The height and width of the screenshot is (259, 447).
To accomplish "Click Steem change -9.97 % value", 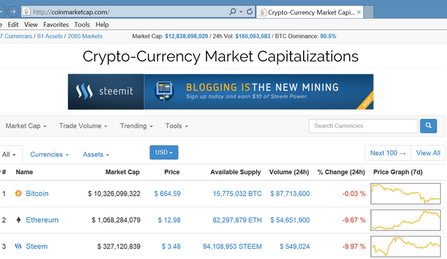I will pos(354,246).
